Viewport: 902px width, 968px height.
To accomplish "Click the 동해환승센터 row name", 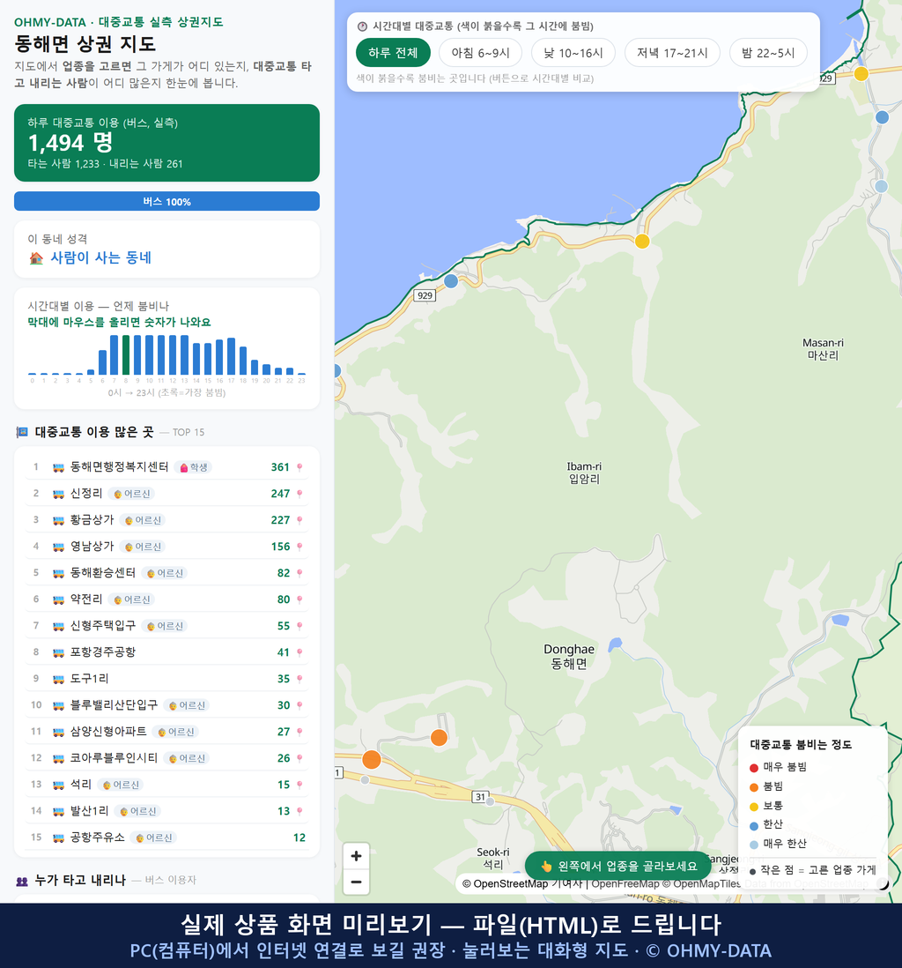I will (103, 573).
